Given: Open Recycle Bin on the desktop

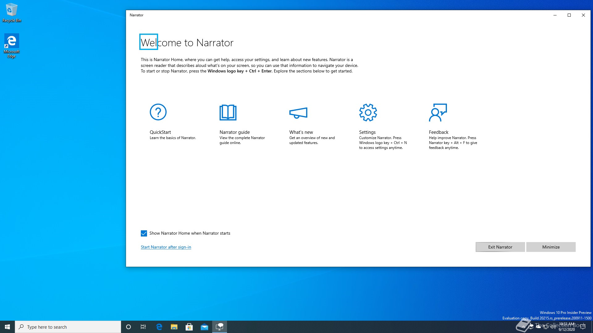Looking at the screenshot, I should click(12, 13).
